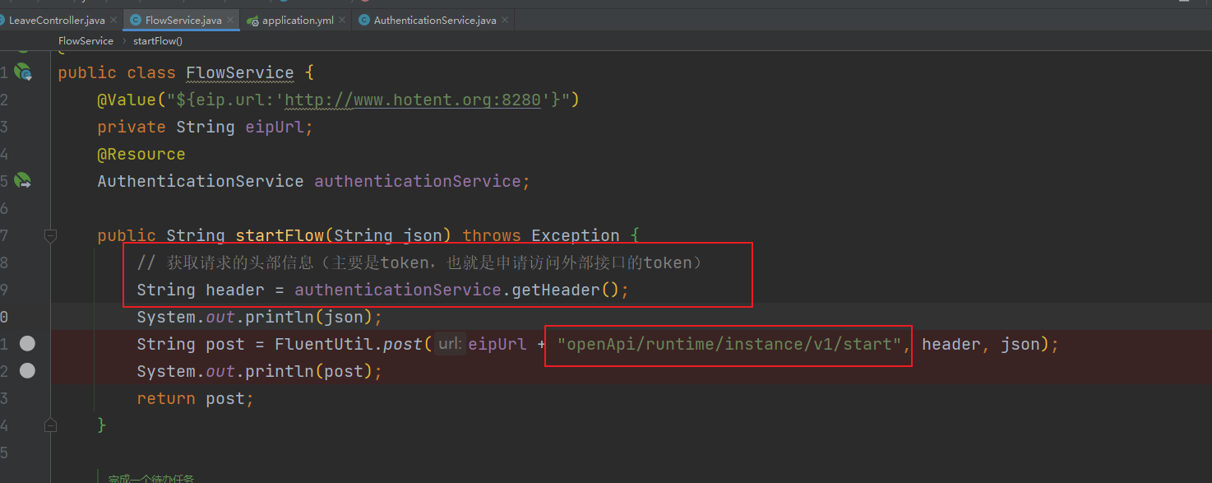1212x483 pixels.
Task: Click the fold end marker at startFlow's closing brace
Action: (x=50, y=425)
